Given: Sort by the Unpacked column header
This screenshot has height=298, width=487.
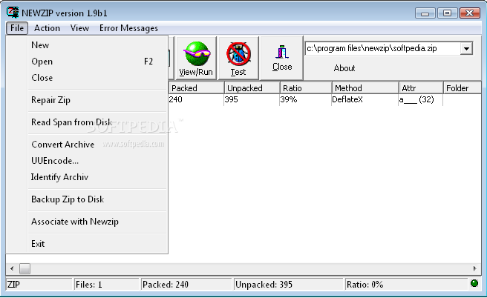Looking at the screenshot, I should coord(252,88).
